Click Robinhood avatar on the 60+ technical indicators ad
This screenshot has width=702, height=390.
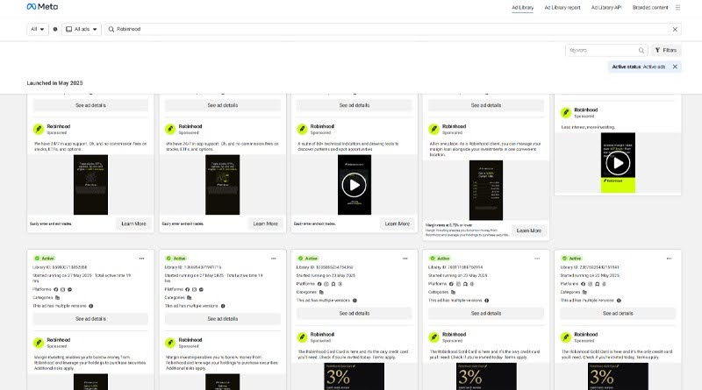(x=302, y=129)
